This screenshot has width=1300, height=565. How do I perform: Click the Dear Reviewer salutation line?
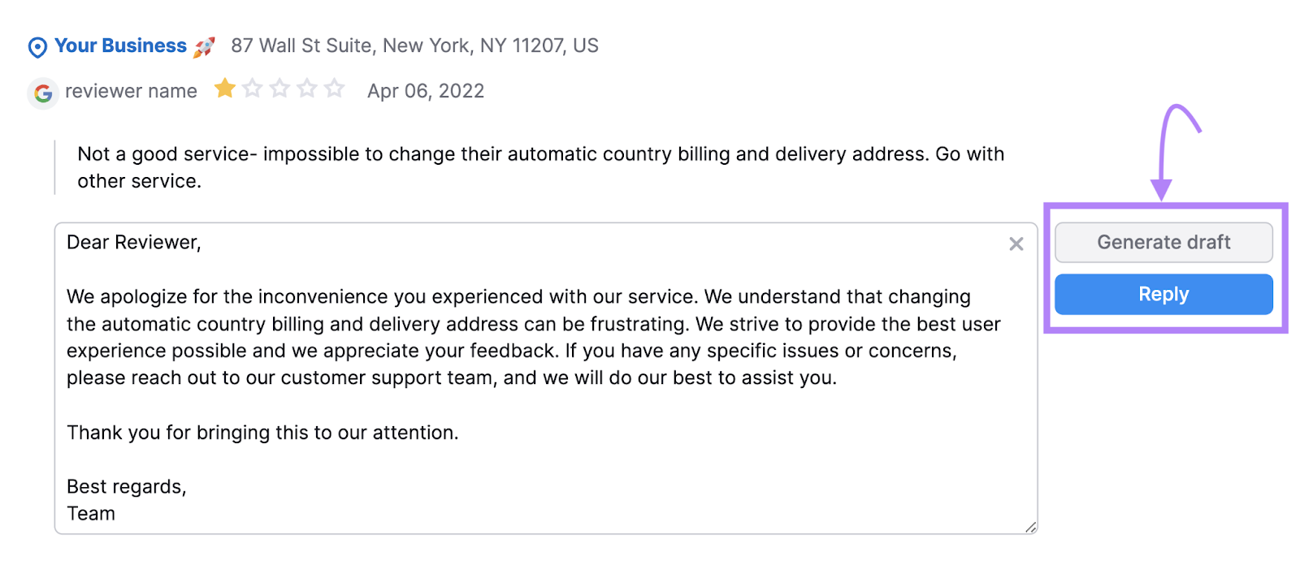[135, 242]
